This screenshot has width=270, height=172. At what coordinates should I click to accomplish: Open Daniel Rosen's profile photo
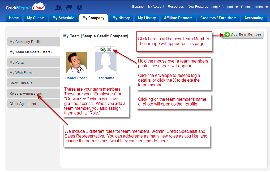tap(76, 63)
